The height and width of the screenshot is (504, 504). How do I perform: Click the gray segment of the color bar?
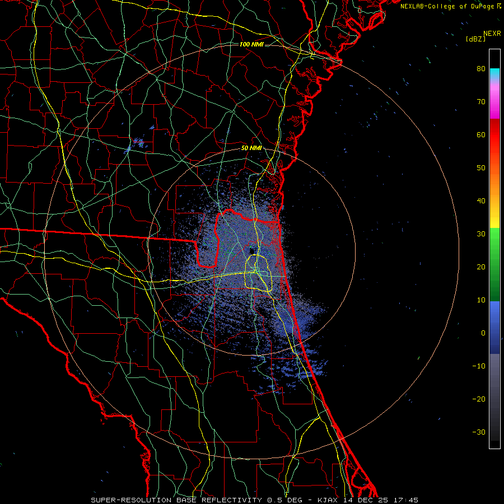tap(494, 397)
